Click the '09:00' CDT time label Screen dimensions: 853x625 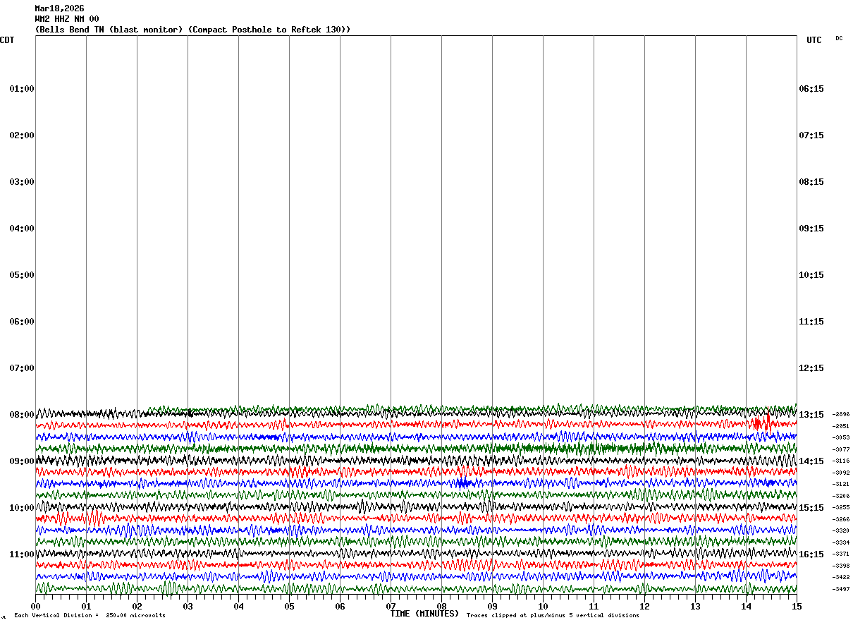point(22,461)
